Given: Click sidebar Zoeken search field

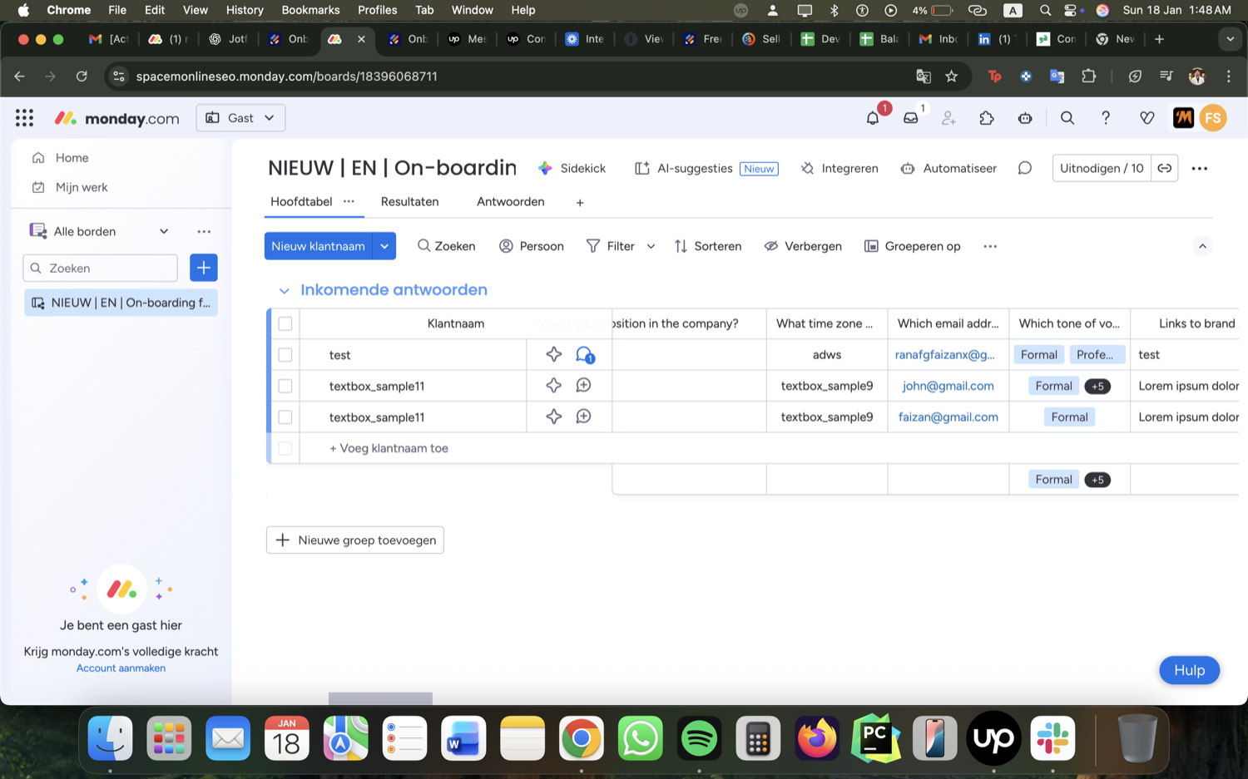Looking at the screenshot, I should [x=100, y=268].
